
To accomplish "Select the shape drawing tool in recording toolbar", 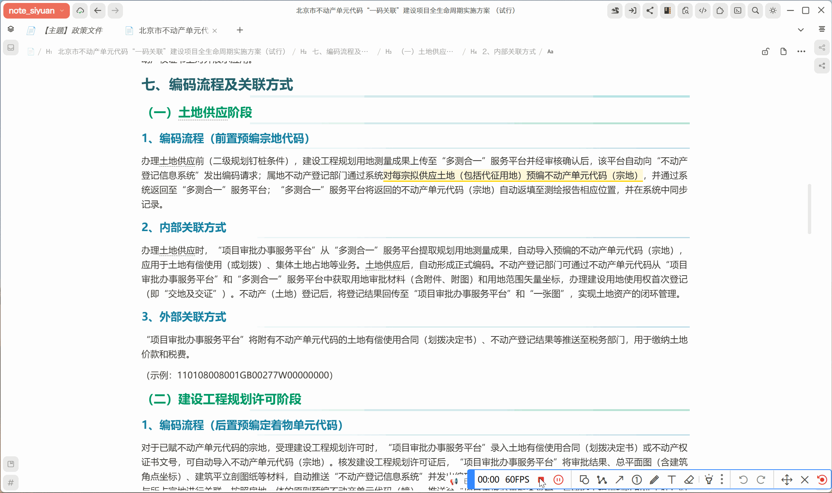I will click(x=584, y=480).
